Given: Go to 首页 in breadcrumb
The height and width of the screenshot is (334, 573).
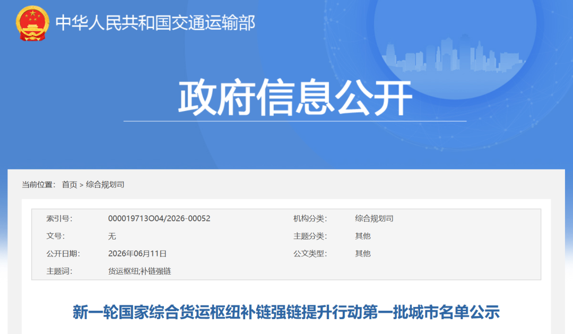Looking at the screenshot, I should 70,185.
